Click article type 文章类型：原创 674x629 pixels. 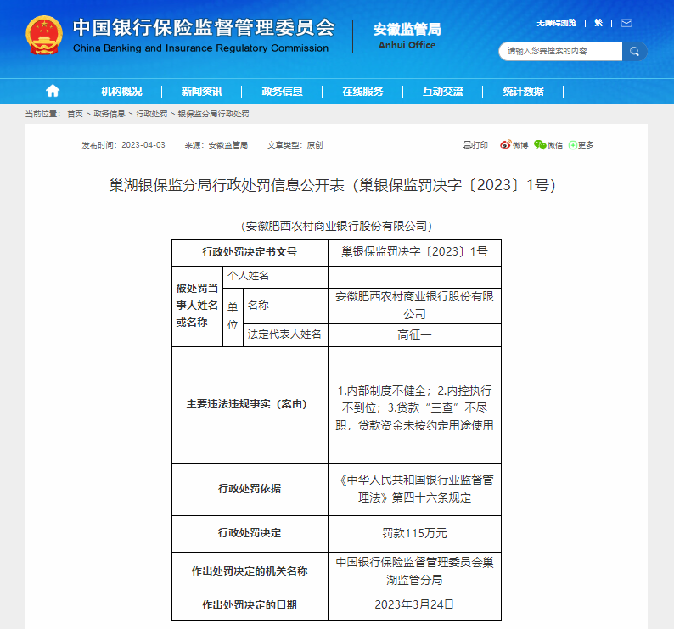tap(295, 145)
